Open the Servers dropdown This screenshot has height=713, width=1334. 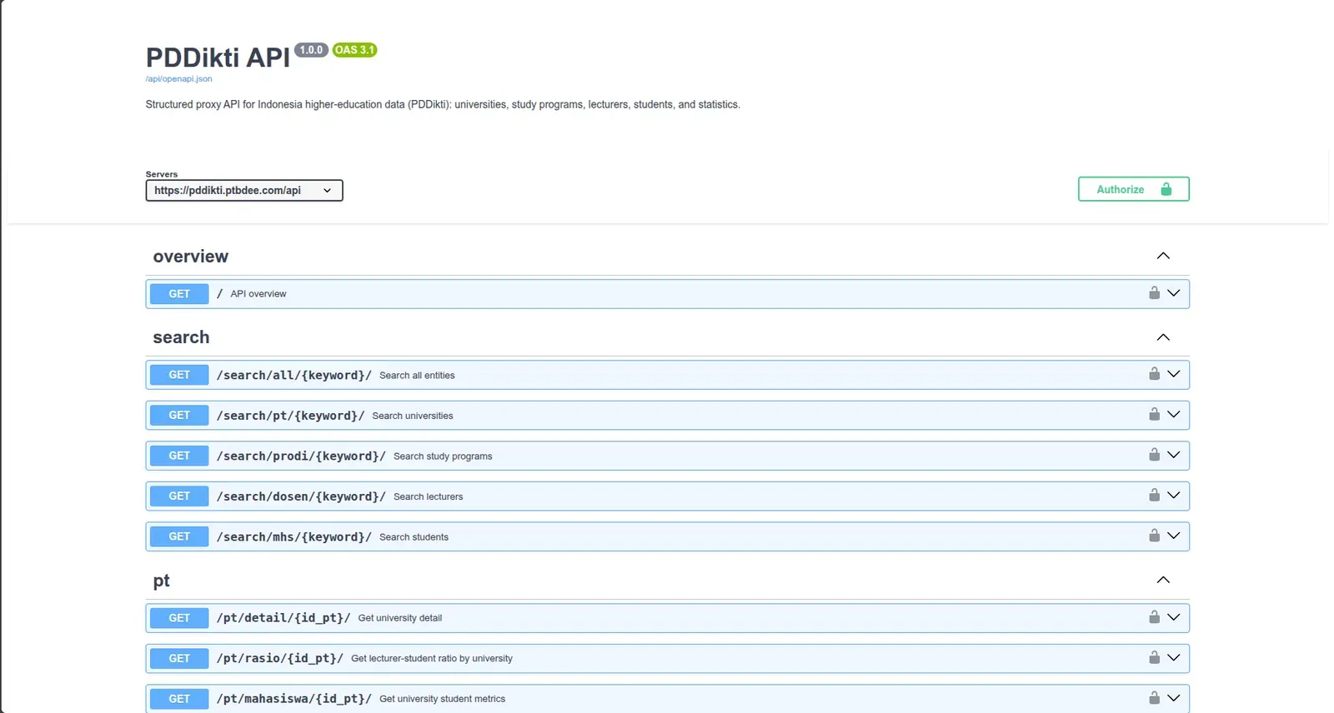point(244,191)
